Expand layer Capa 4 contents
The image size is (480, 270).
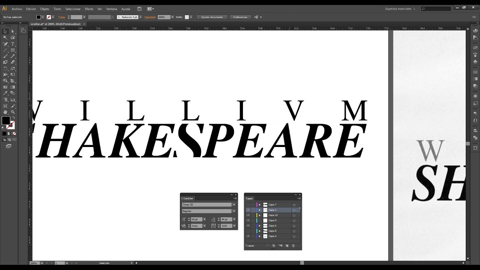pyautogui.click(x=259, y=236)
